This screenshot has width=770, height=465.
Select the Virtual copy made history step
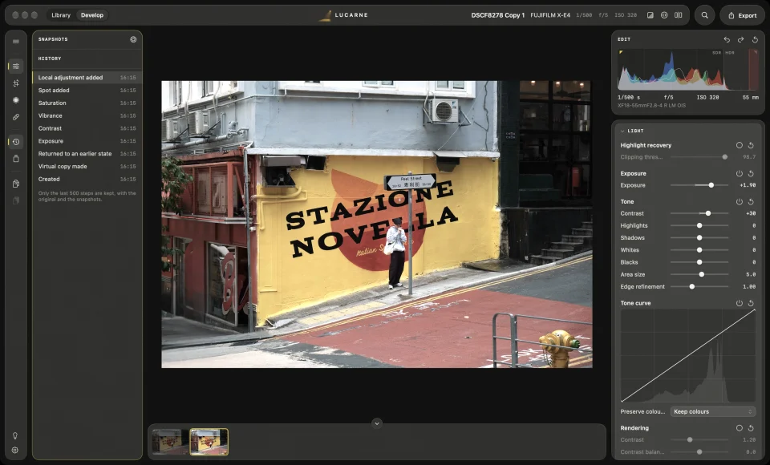click(87, 167)
